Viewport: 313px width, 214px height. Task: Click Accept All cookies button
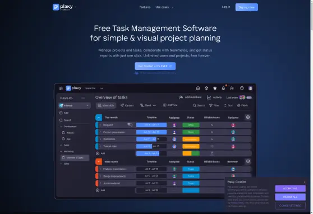(x=290, y=188)
